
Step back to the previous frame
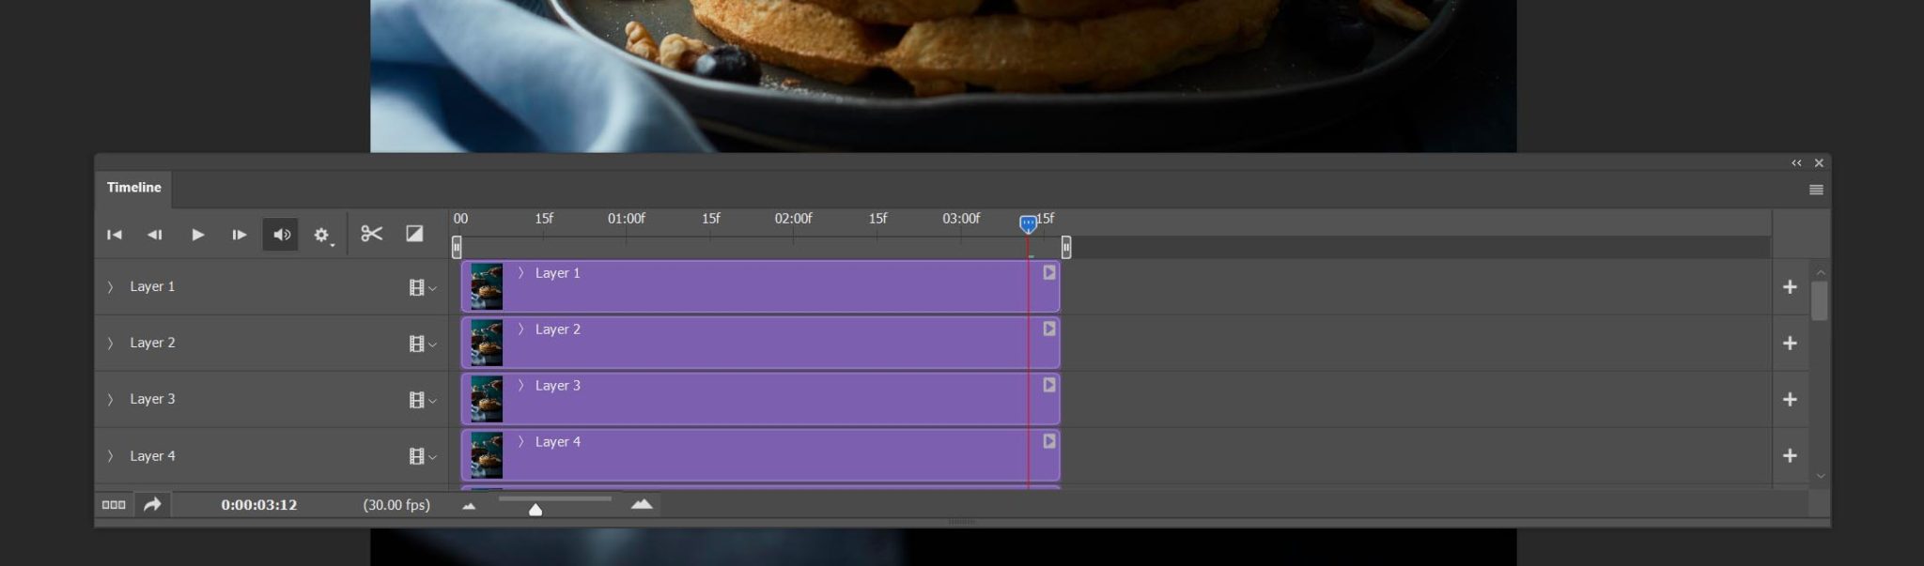click(x=155, y=235)
